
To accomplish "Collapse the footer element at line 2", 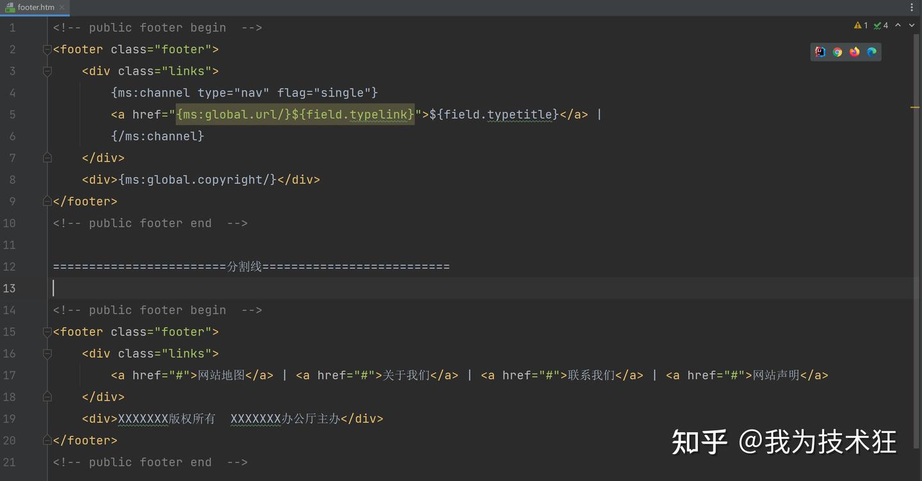I will [x=47, y=49].
